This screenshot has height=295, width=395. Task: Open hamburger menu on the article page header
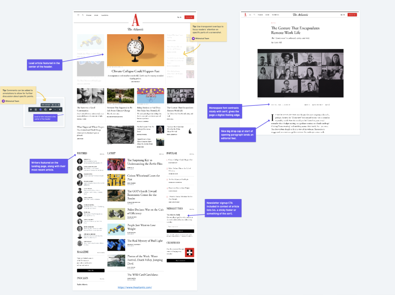[x=250, y=15]
